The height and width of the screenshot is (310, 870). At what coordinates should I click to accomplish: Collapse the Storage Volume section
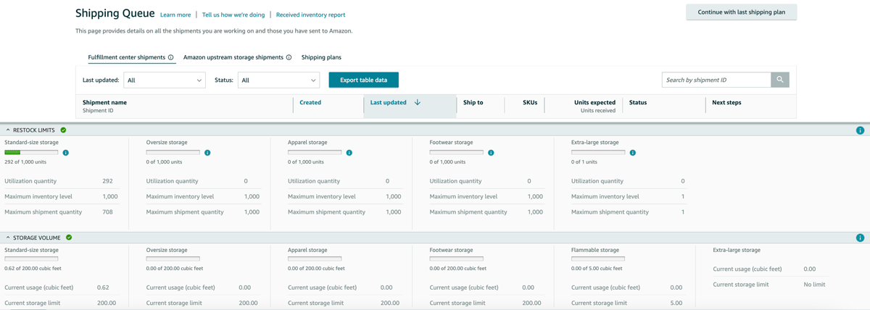click(x=8, y=238)
